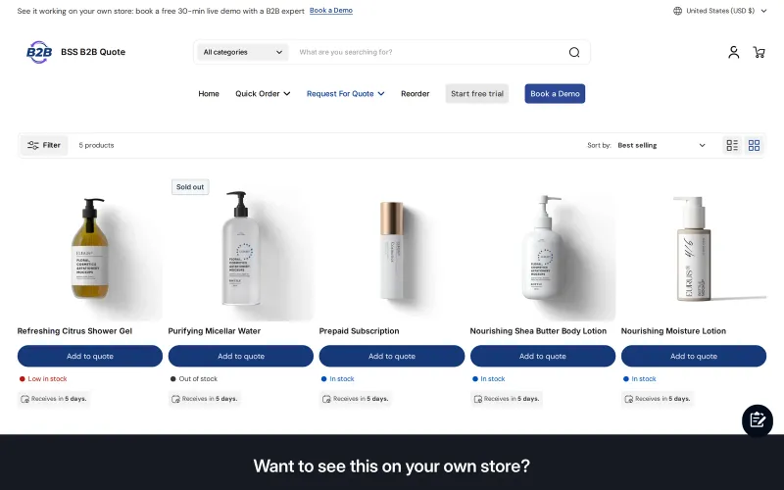Click the Out of stock status
Viewport: 784px width, 490px height.
194,379
